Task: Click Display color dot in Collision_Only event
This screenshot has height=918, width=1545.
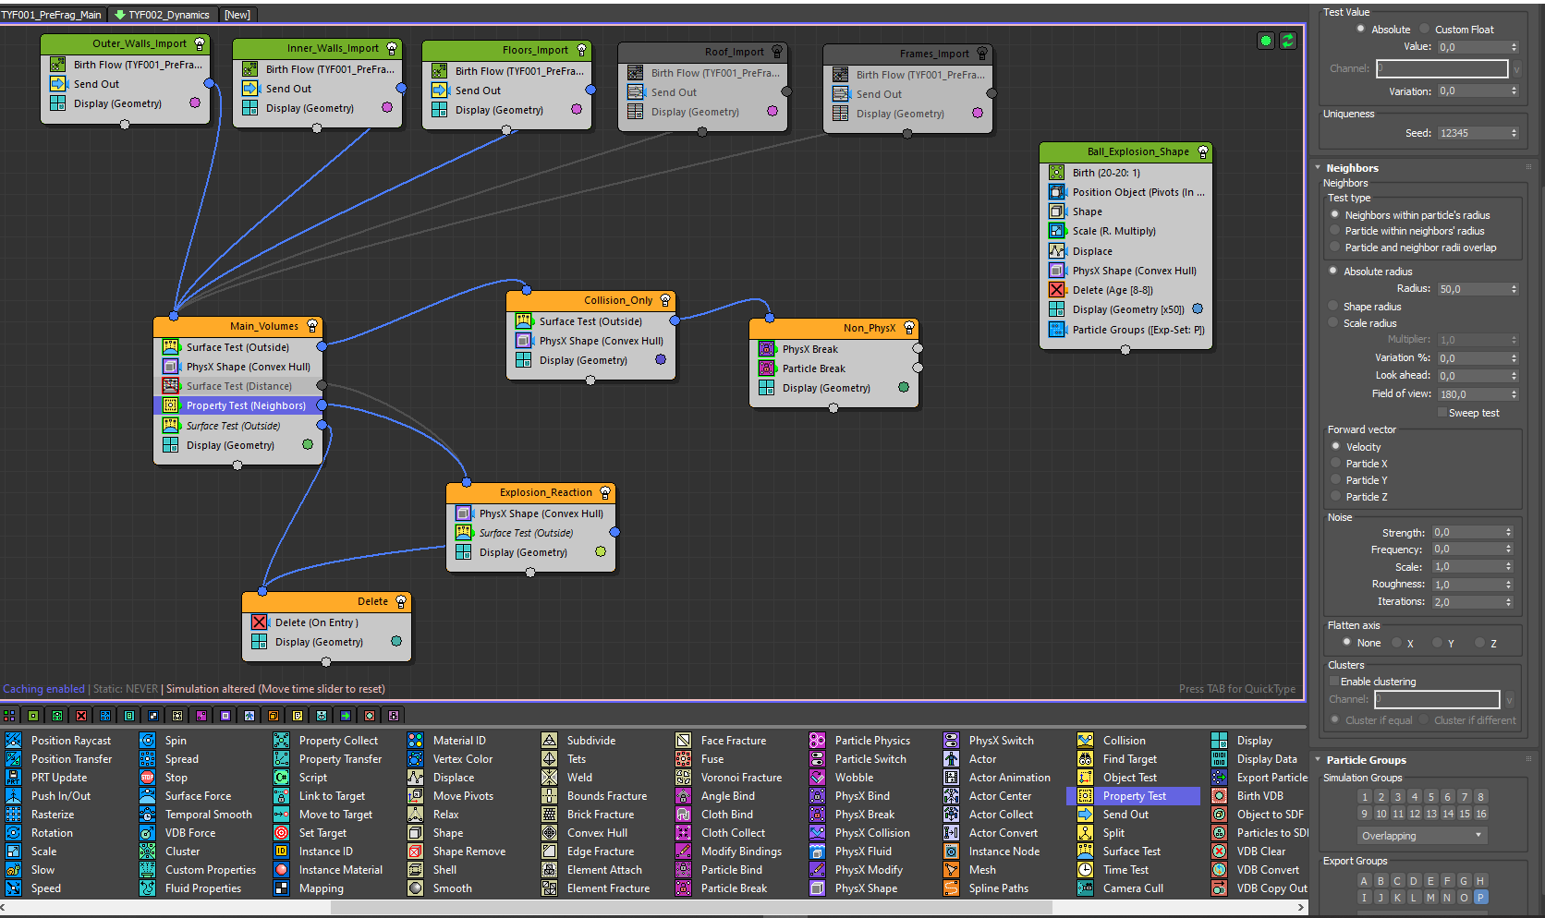Action: tap(661, 360)
